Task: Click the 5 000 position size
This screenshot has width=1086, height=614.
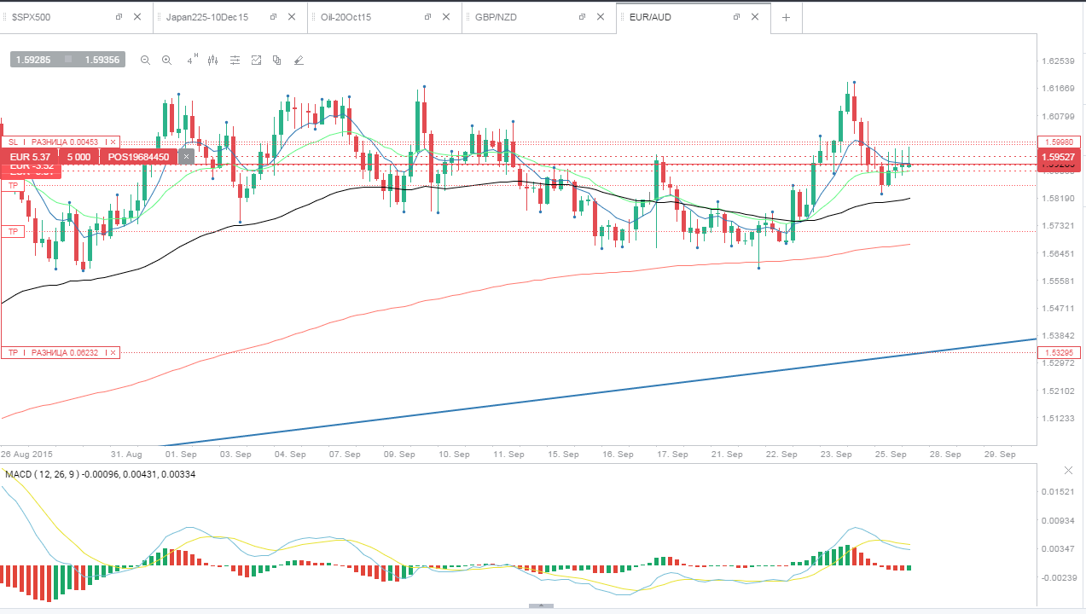Action: coord(78,157)
